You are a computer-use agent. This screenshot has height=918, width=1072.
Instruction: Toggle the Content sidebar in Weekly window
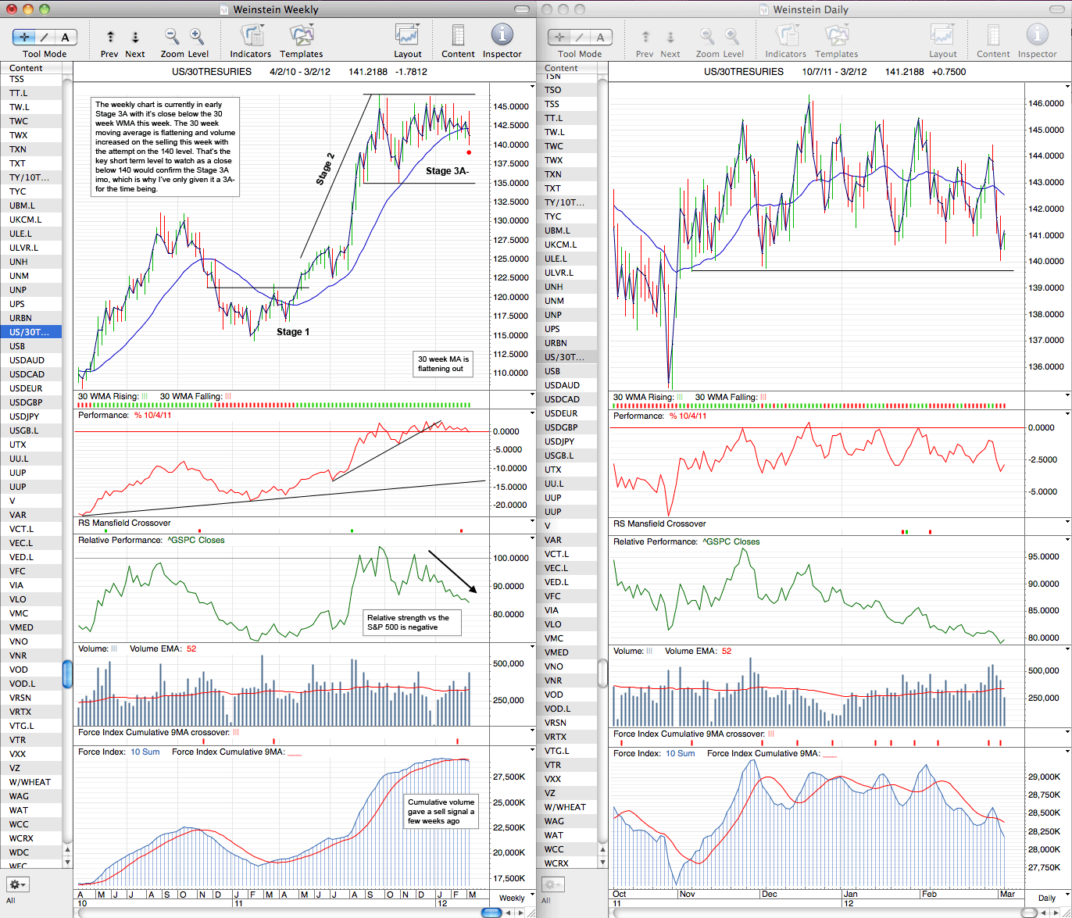point(458,35)
